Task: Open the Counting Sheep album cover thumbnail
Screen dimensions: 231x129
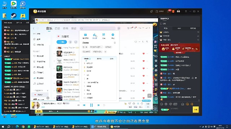Action: [x=59, y=76]
